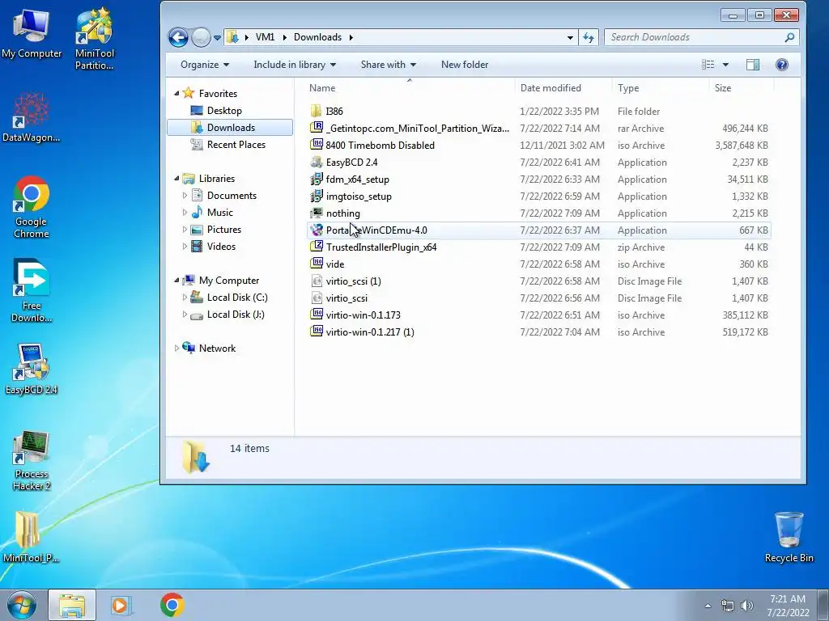Click Downloads breadcrumb in address bar
The height and width of the screenshot is (621, 829).
point(317,37)
